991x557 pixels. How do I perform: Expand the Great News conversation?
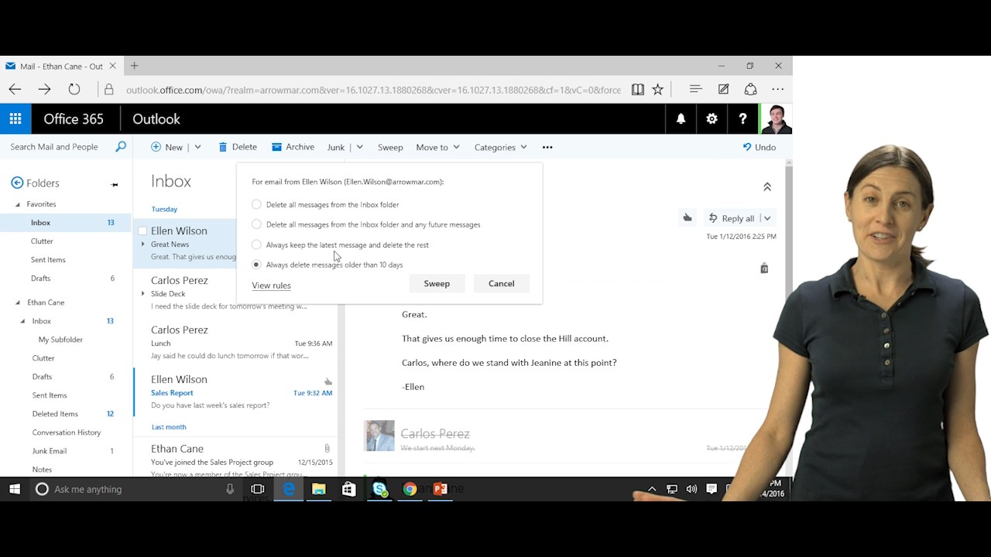[x=142, y=244]
